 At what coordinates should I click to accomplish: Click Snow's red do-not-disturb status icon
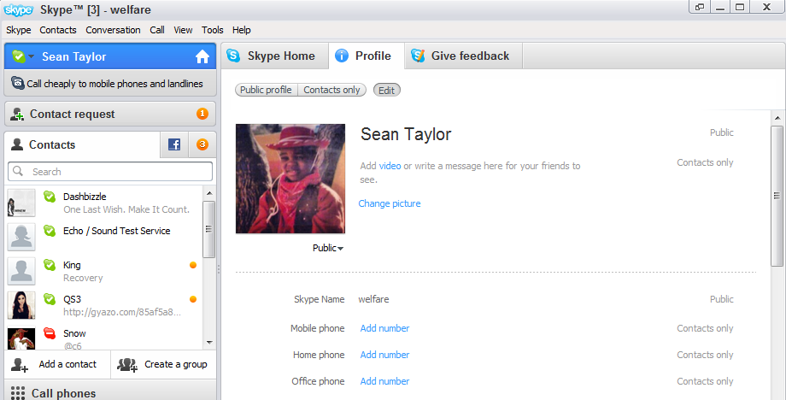[x=50, y=332]
